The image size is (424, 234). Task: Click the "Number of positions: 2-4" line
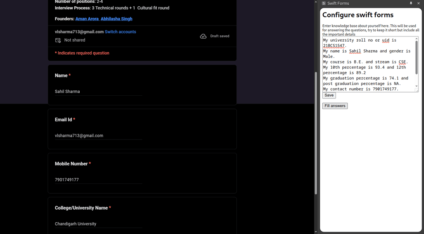tap(79, 2)
